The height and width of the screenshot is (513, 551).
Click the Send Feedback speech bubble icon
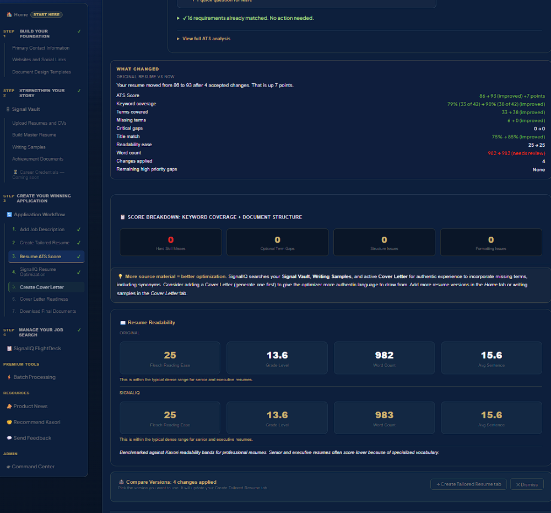coord(9,438)
